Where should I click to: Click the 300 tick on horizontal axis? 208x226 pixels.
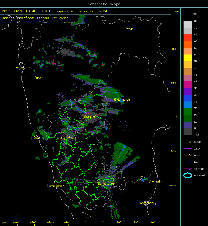[x=136, y=223]
